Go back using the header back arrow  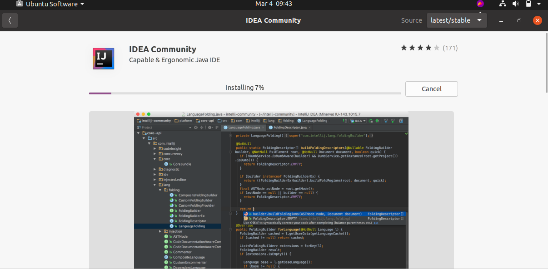(10, 20)
